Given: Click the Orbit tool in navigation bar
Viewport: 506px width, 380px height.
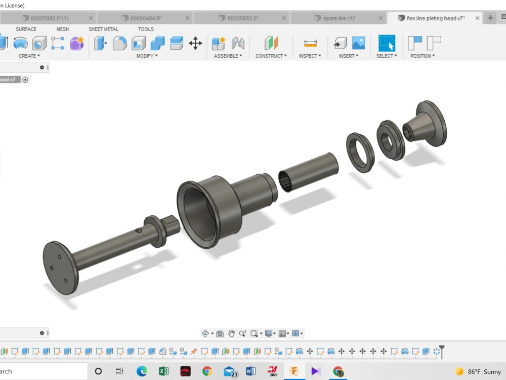Looking at the screenshot, I should (205, 333).
